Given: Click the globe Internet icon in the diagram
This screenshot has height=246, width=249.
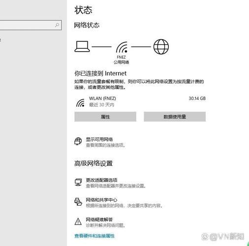Looking at the screenshot, I should (x=161, y=47).
